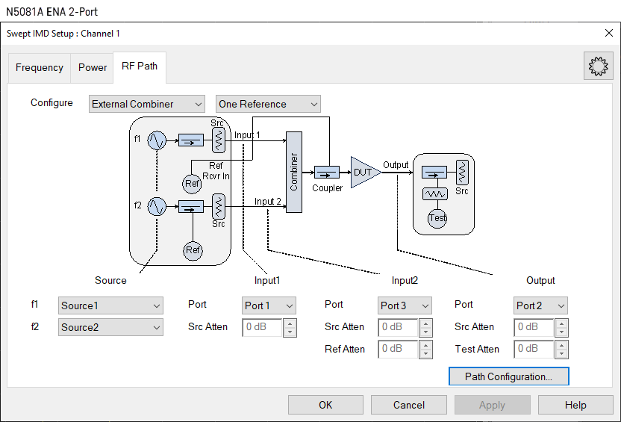Expand the f2 Source2 dropdown
This screenshot has height=422, width=621.
pyautogui.click(x=110, y=327)
